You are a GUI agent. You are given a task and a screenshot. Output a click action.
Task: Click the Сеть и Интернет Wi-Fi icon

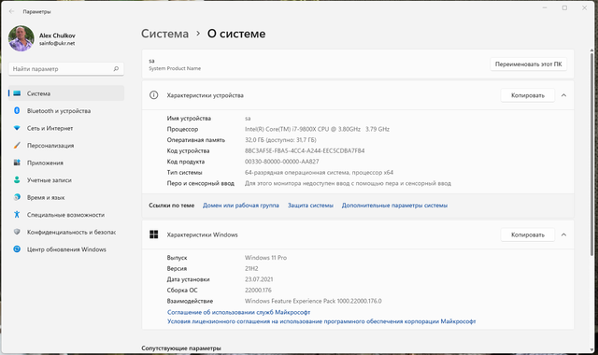pyautogui.click(x=17, y=128)
